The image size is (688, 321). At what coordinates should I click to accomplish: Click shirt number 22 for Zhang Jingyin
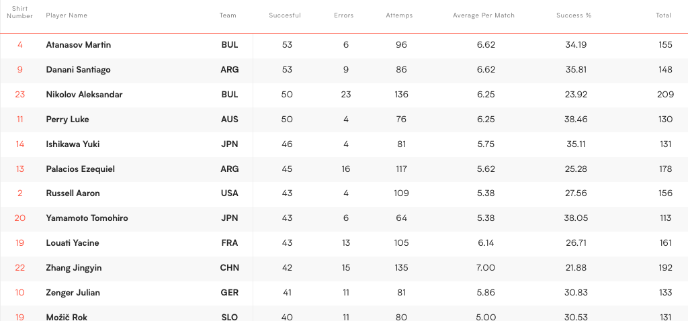click(19, 268)
